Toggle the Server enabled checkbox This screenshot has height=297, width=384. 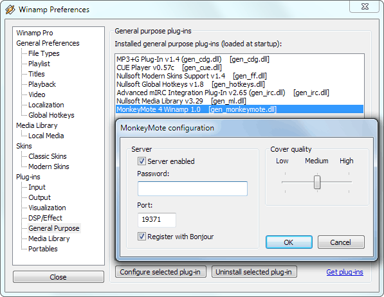tap(142, 161)
